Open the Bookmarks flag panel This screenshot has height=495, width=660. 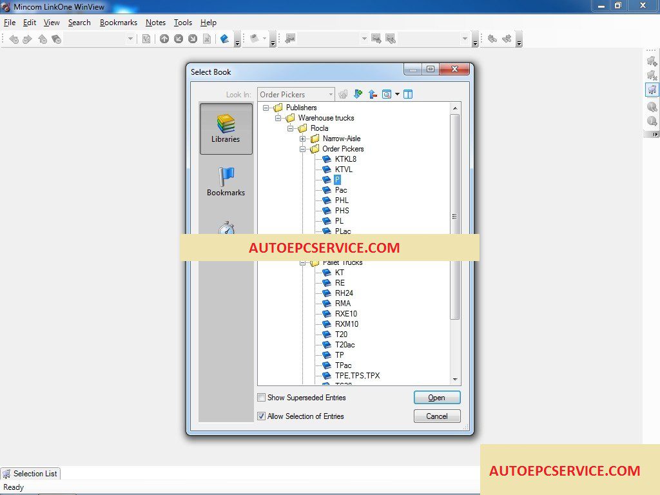coord(226,182)
